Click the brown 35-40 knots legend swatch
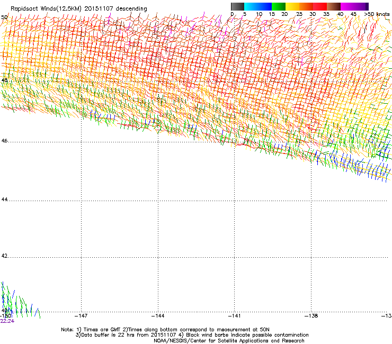 [x=334, y=6]
